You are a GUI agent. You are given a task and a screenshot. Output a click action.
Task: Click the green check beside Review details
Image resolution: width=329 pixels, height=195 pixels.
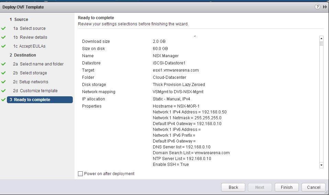click(3, 37)
